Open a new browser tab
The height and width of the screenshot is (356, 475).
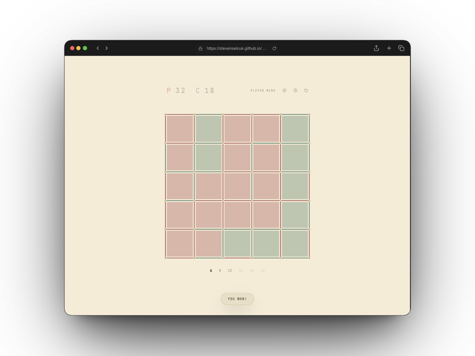389,48
